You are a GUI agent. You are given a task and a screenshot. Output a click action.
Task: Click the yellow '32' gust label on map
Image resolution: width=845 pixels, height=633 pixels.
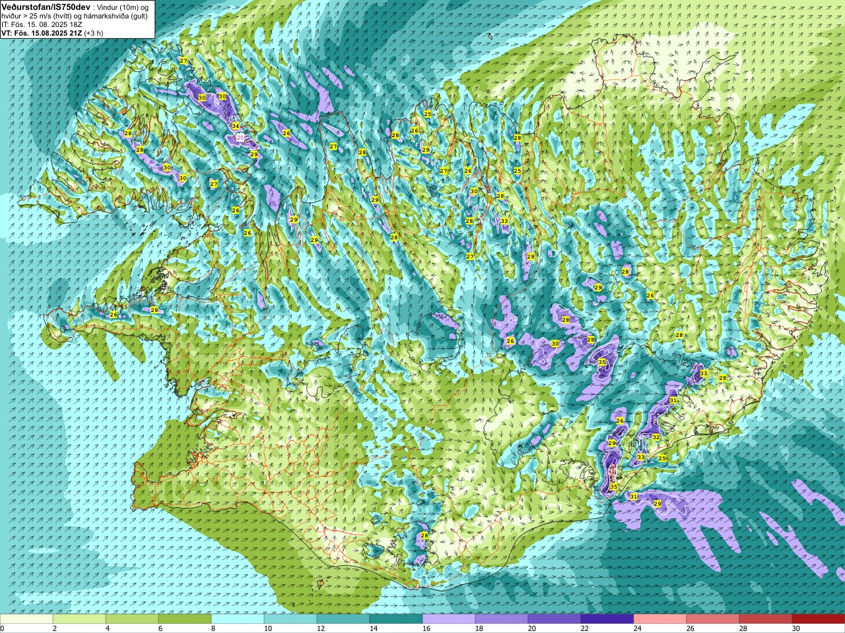point(656,437)
